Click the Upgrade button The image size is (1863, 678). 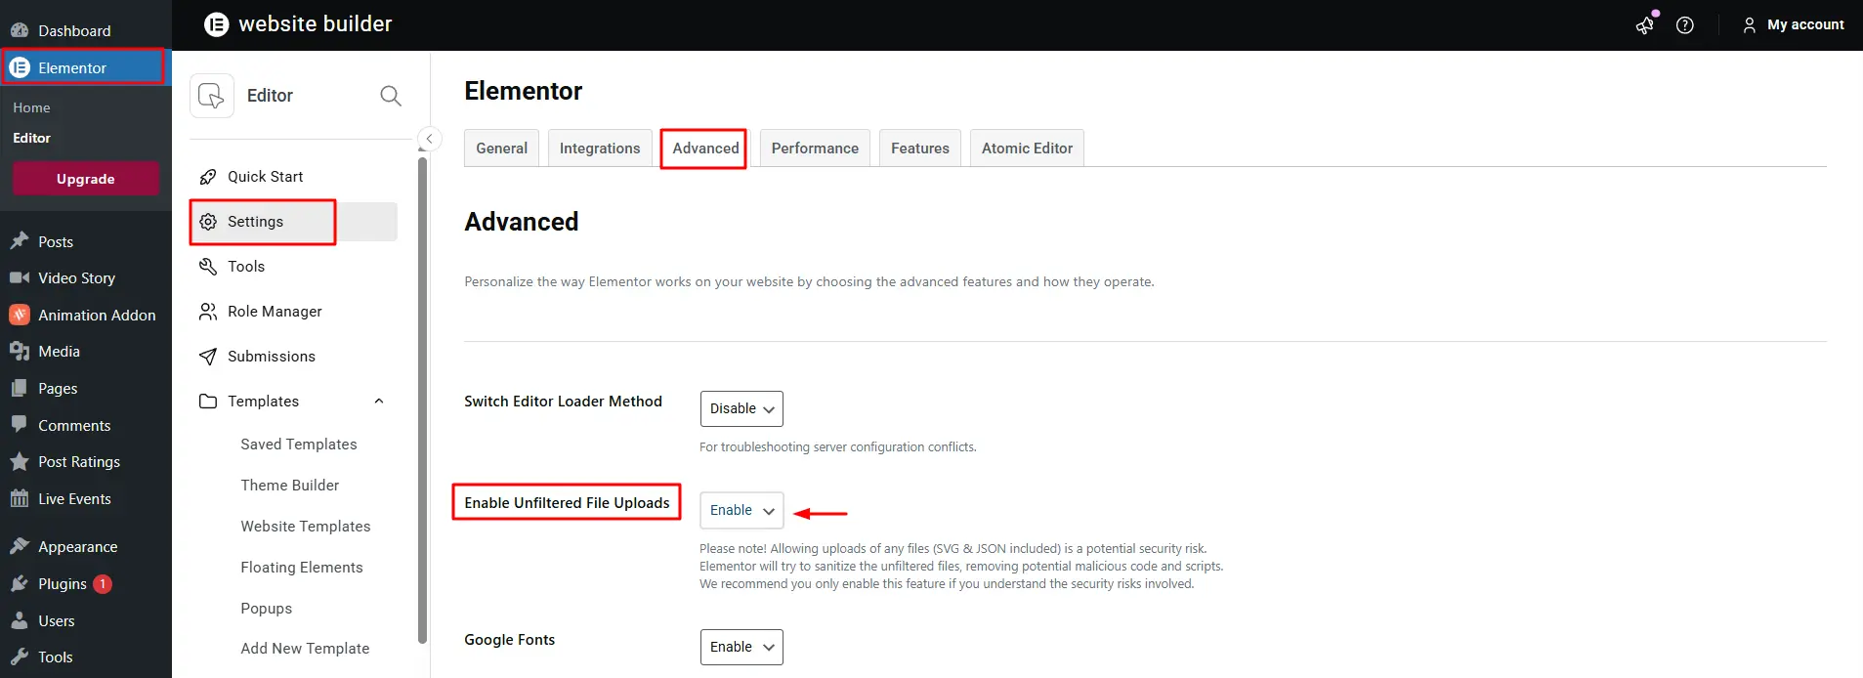click(86, 179)
